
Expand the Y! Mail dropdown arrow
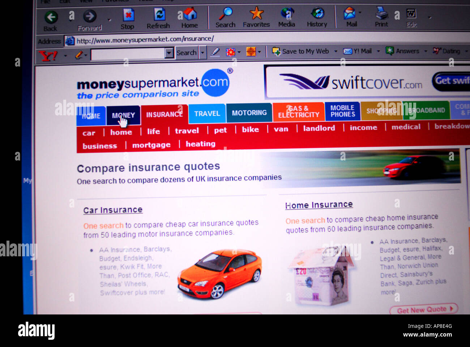tap(378, 51)
